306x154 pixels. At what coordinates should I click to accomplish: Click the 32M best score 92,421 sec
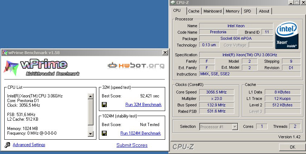point(150,96)
